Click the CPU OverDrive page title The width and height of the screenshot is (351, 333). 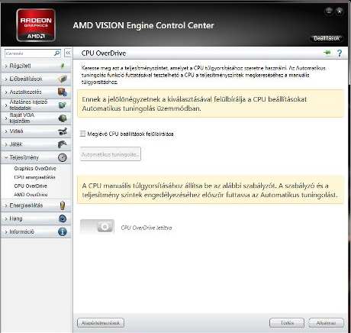click(x=104, y=53)
